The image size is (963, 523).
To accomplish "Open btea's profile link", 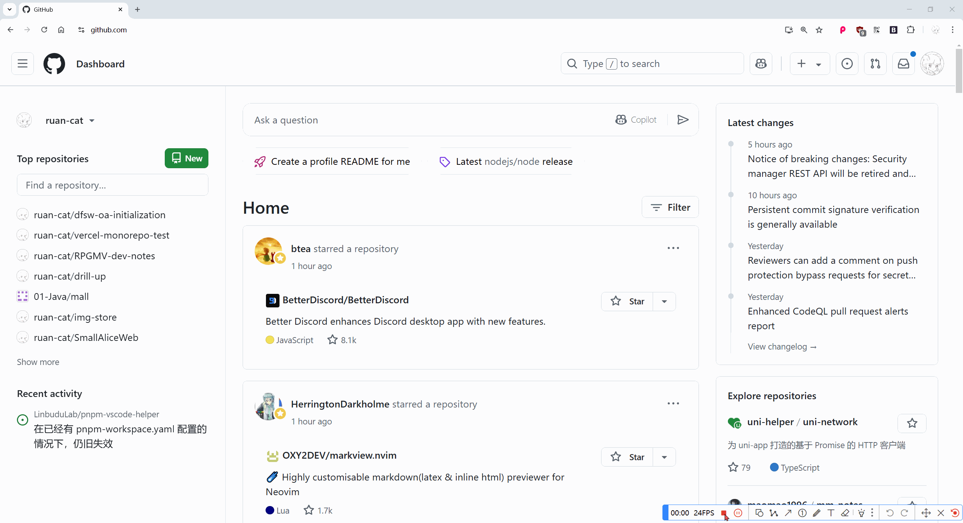I will [x=301, y=249].
